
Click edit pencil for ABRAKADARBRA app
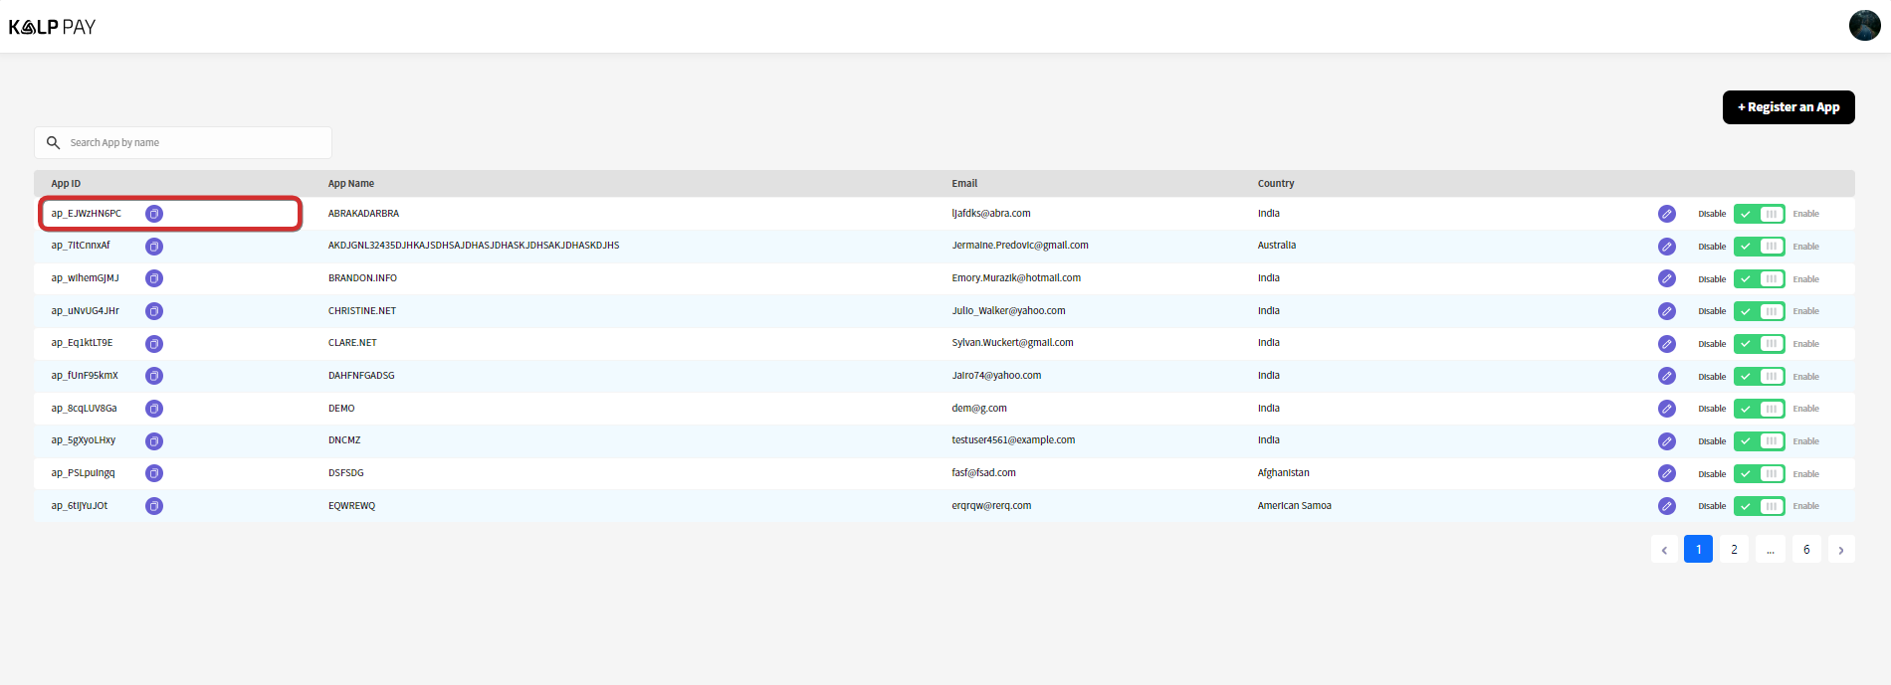tap(1666, 214)
